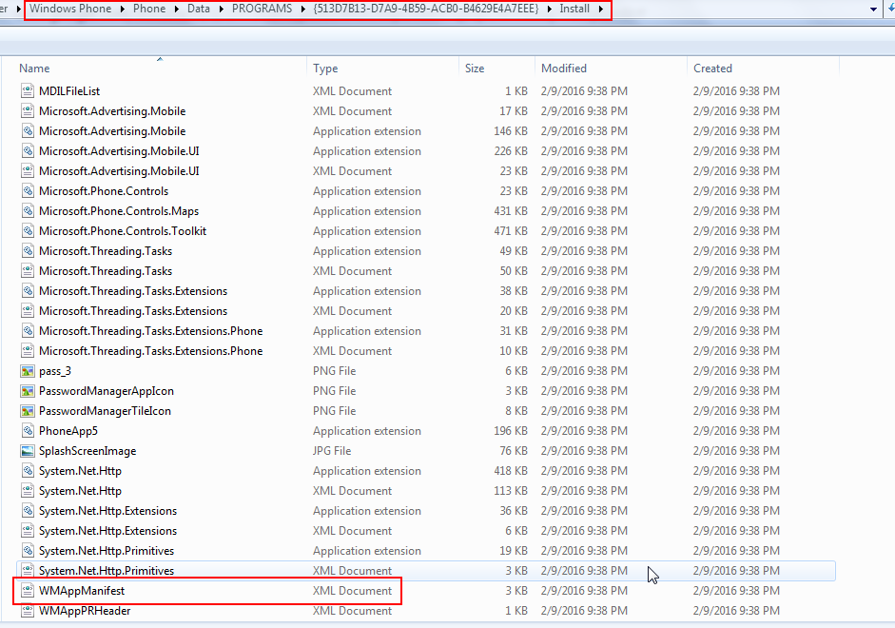Click the 76 KB size cell
The height and width of the screenshot is (628, 895).
tap(514, 451)
